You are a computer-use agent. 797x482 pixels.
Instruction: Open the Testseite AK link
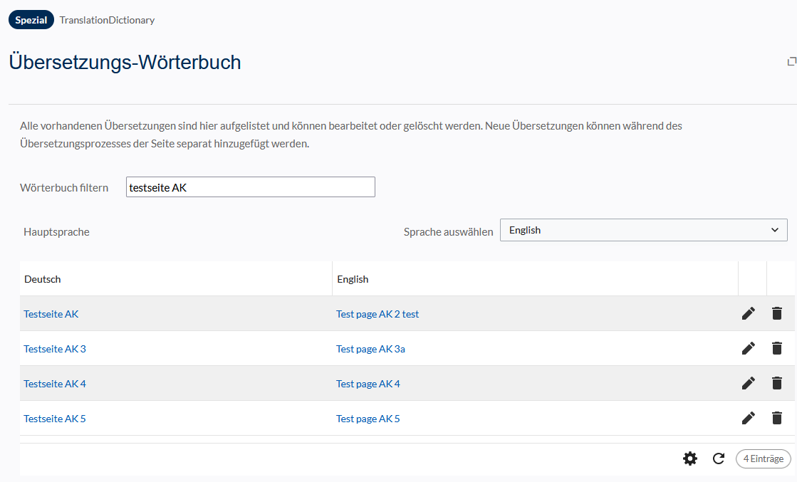tap(51, 313)
